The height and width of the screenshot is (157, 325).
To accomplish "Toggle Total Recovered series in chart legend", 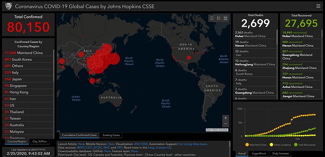I will point(304,145).
